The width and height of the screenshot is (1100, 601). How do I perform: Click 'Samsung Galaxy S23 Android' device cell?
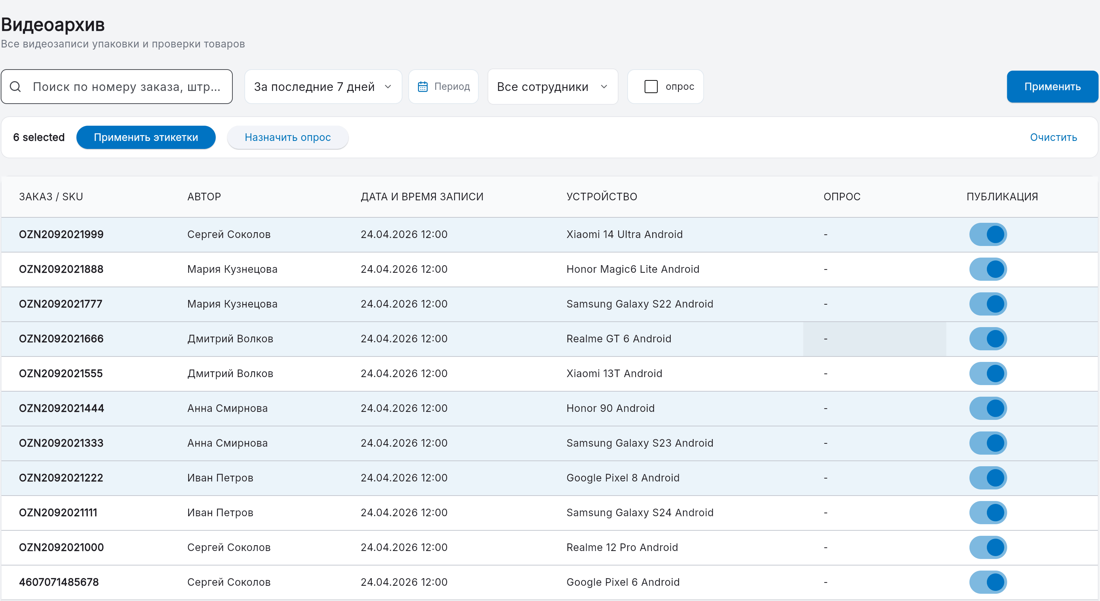click(640, 443)
